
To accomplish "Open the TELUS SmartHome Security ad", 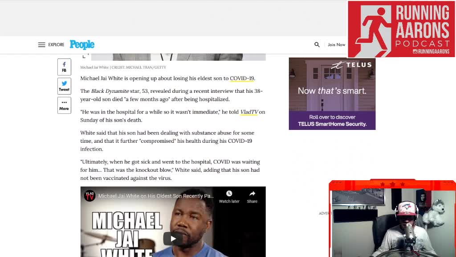I will click(x=332, y=94).
